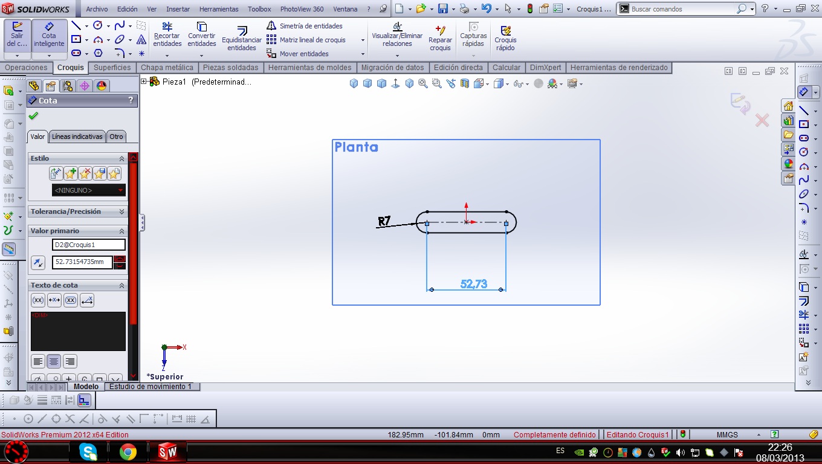Switch to the Operaciones tab
Viewport: 822px width, 464px height.
[26, 68]
